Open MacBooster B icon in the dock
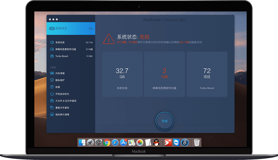The width and height of the screenshot is (278, 160). tap(185, 143)
